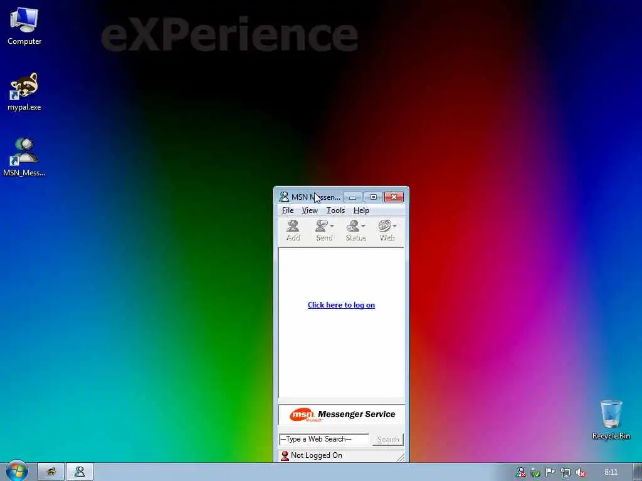The height and width of the screenshot is (481, 642).
Task: Click the Type a Web Search input field
Action: coord(324,439)
